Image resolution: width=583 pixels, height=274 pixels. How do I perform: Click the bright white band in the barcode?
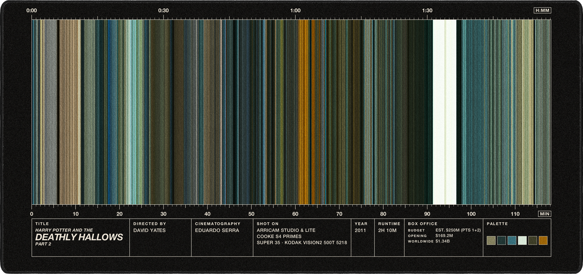[444, 112]
